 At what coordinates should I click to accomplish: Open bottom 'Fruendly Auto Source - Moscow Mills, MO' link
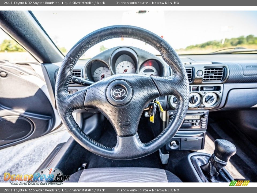pos(147,190)
